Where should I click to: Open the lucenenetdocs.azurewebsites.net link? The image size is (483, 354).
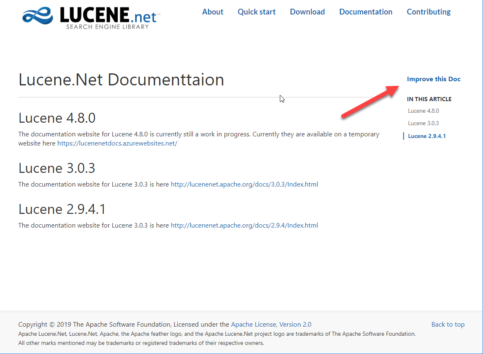pyautogui.click(x=117, y=143)
